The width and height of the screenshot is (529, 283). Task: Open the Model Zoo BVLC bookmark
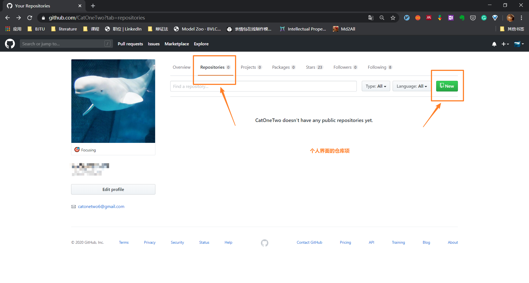pyautogui.click(x=197, y=29)
